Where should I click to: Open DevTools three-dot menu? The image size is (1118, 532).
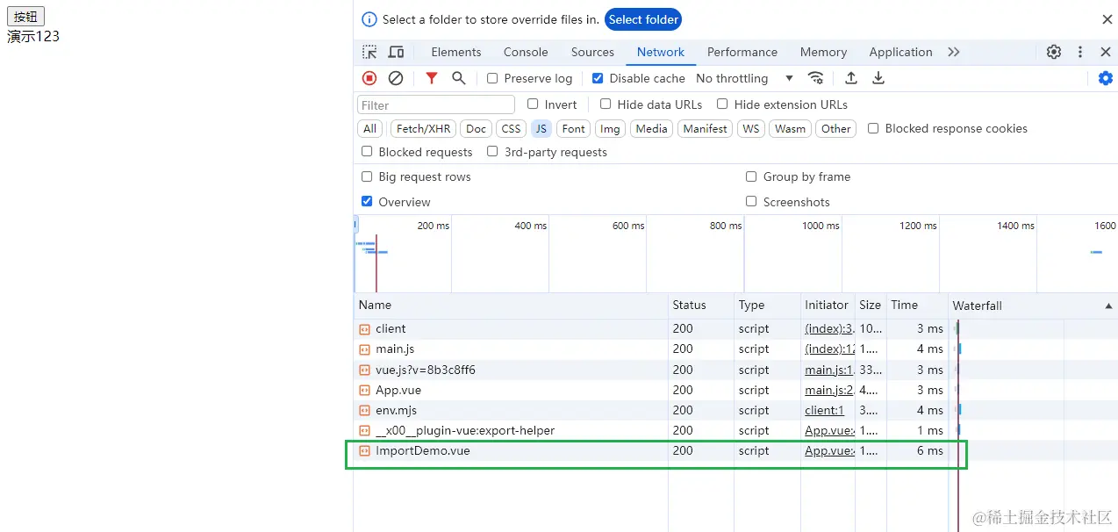click(x=1080, y=52)
